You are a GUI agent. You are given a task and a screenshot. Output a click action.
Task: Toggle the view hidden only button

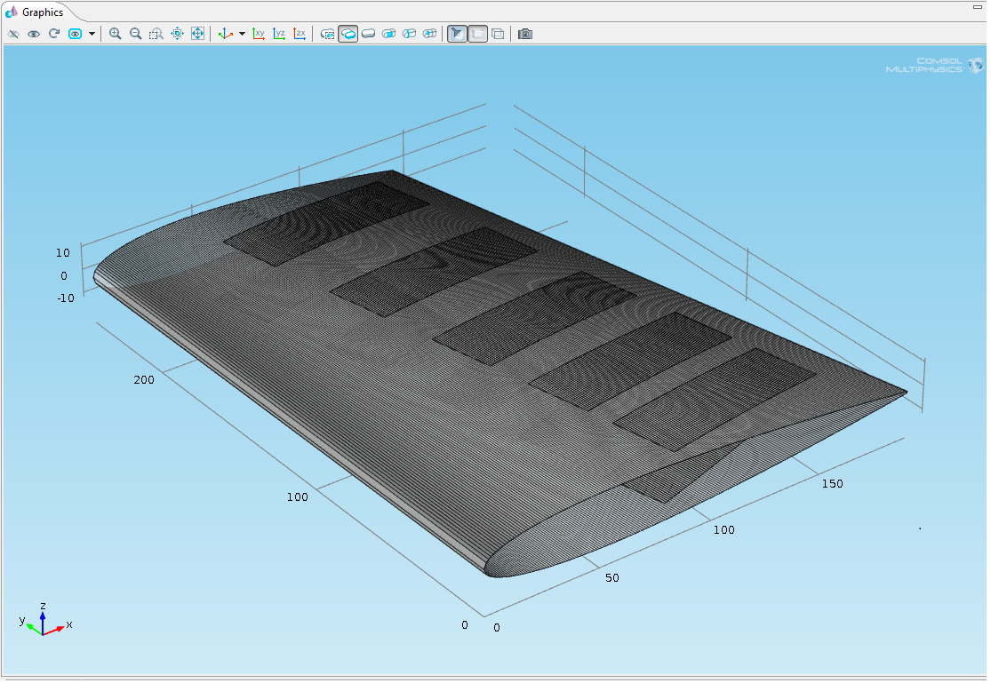[75, 34]
